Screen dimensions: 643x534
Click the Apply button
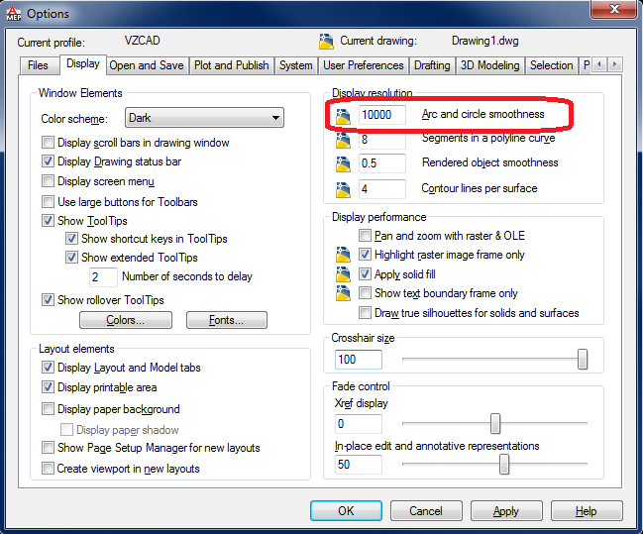pos(506,510)
